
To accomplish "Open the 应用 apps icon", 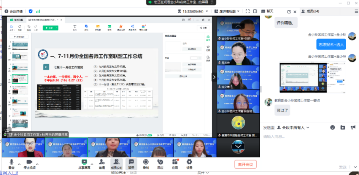I will click(175, 164).
